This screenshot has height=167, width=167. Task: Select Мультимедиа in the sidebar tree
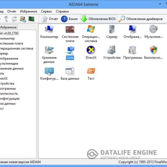pos(9,63)
